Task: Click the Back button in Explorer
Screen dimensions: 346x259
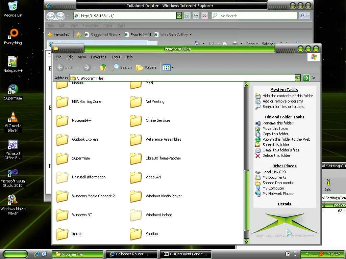Action: point(65,67)
